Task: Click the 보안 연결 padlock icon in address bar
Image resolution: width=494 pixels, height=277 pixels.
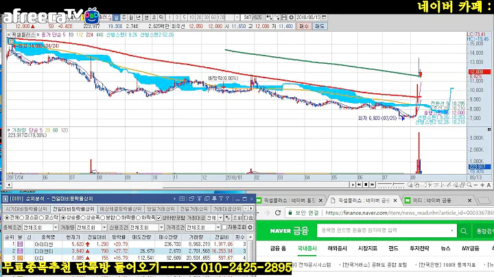Action: tap(290, 213)
